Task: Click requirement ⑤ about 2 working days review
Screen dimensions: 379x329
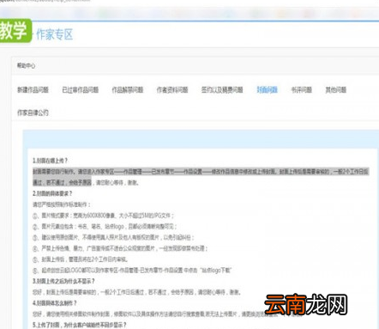Action: point(81,259)
